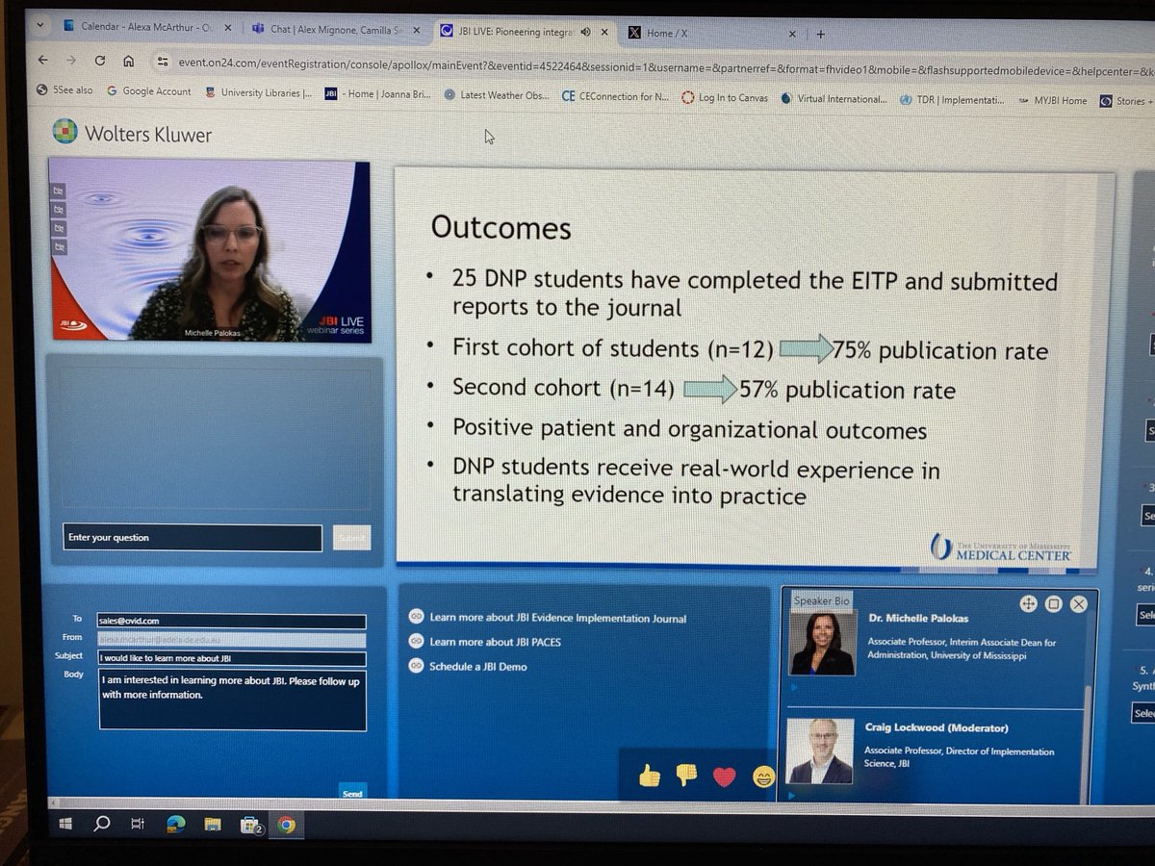Launch Microsoft Edge from the taskbar
The height and width of the screenshot is (866, 1155).
click(175, 825)
